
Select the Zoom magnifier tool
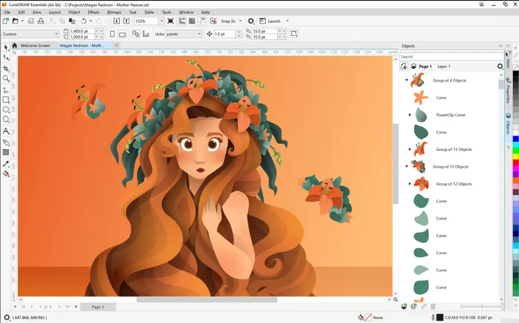[x=6, y=78]
